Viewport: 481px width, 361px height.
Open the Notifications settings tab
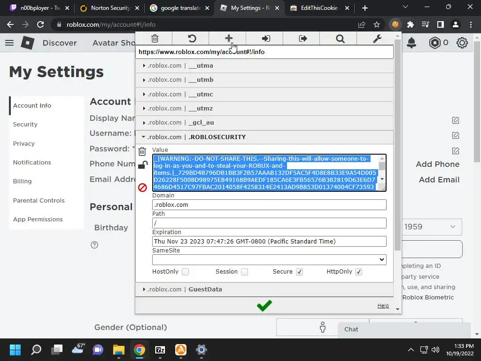[x=32, y=162]
